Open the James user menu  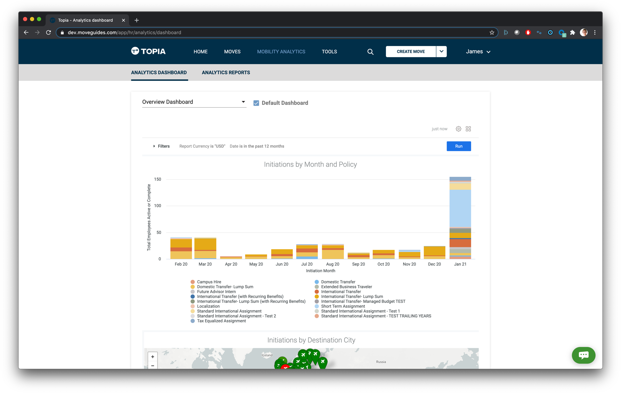pos(478,52)
